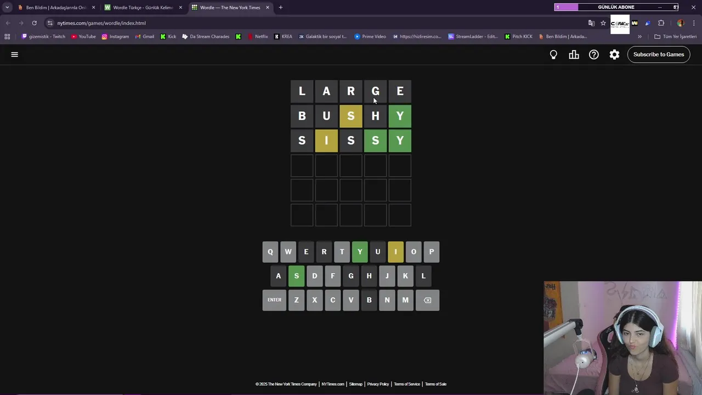The width and height of the screenshot is (702, 395).
Task: Tap the F key
Action: click(x=332, y=276)
